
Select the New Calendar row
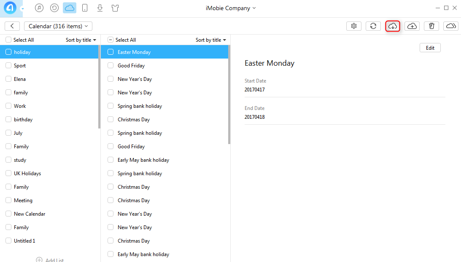(49, 214)
